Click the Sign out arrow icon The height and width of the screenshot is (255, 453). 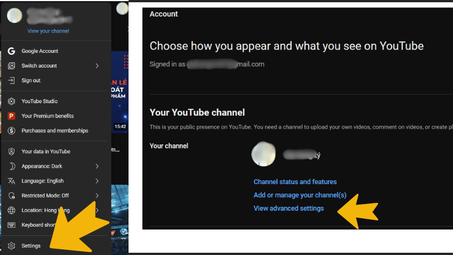(x=11, y=80)
